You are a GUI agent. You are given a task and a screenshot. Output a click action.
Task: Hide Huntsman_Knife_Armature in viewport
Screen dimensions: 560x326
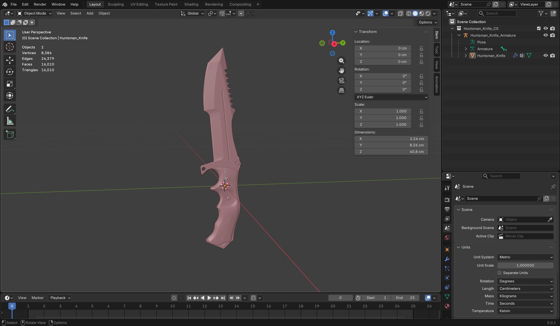tap(546, 35)
